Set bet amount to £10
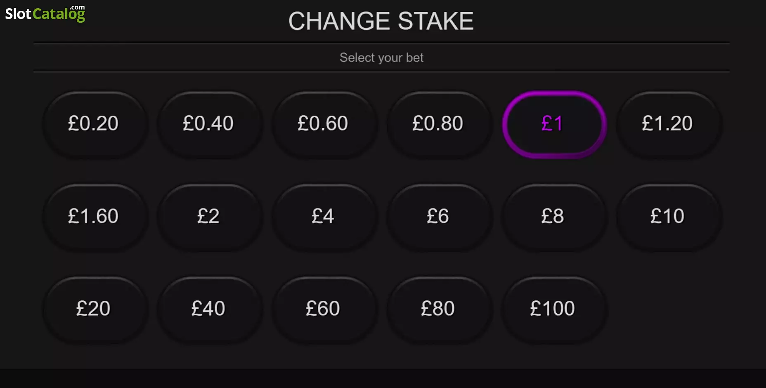This screenshot has width=766, height=388. point(668,217)
